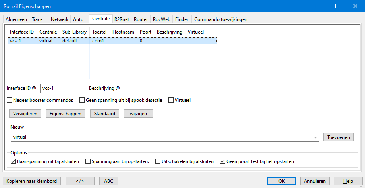365x188 pixels.
Task: Click the ABC button
Action: [x=108, y=181]
